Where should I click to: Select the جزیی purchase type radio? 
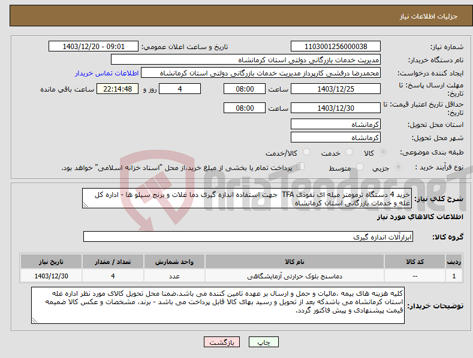(x=398, y=167)
